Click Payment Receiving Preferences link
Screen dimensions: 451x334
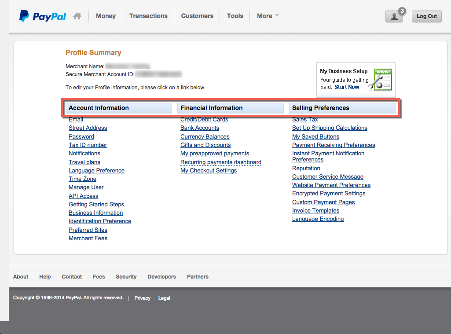point(334,145)
